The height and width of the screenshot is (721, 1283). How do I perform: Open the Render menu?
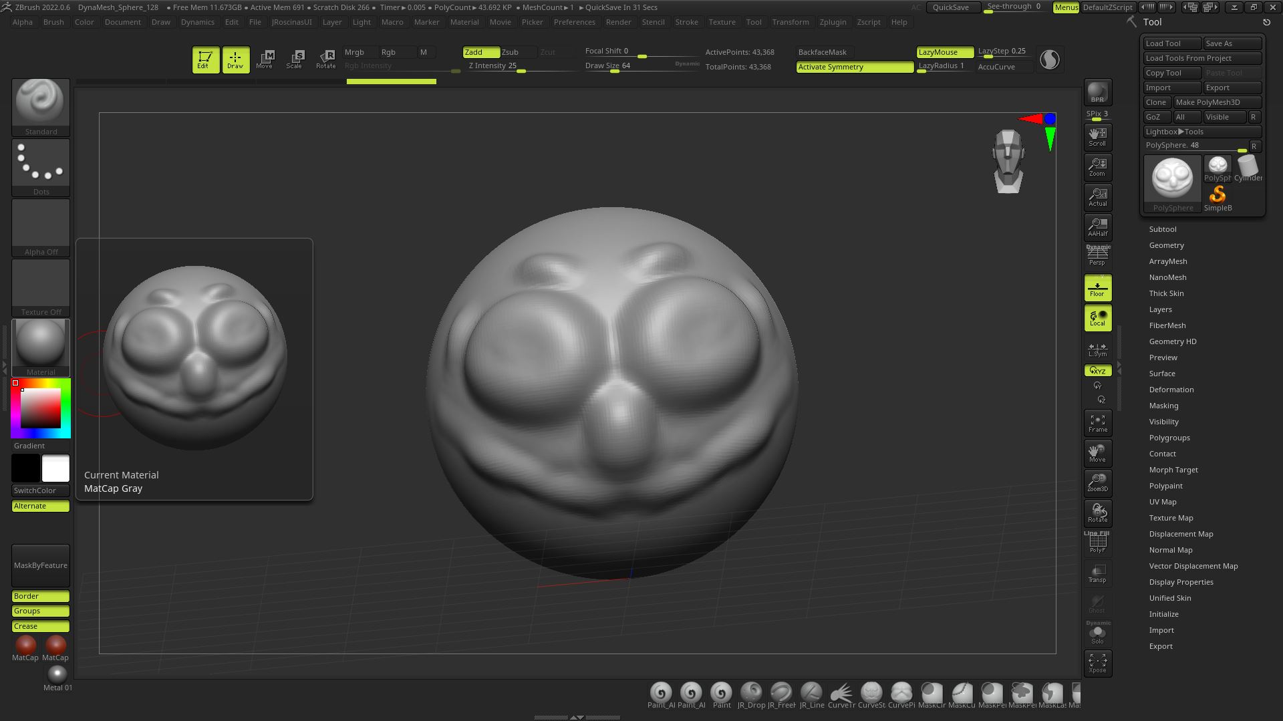click(618, 22)
